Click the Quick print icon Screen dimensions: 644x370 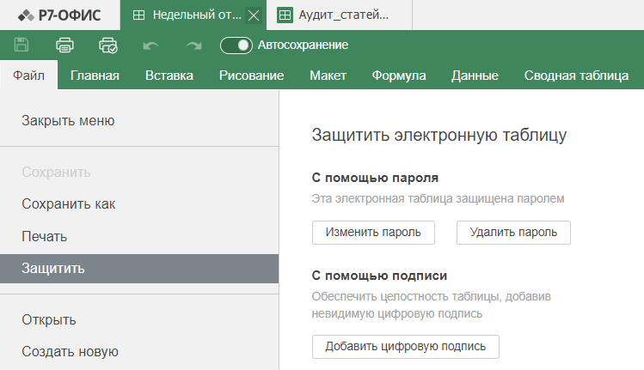click(108, 45)
